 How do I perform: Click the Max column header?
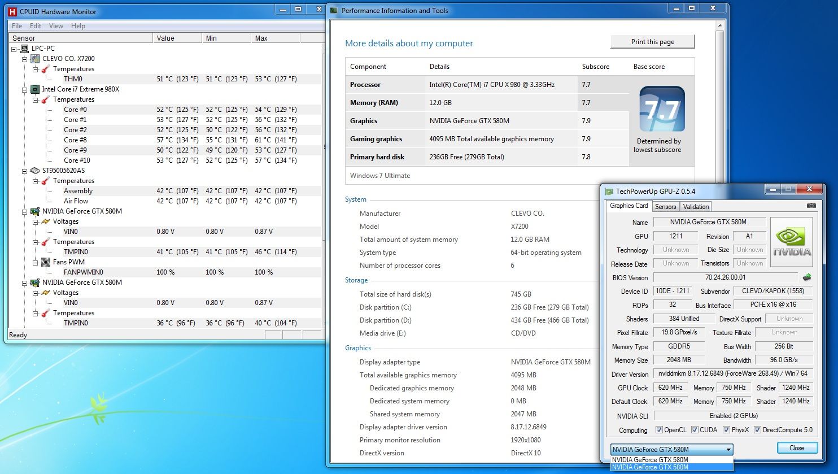click(x=276, y=38)
